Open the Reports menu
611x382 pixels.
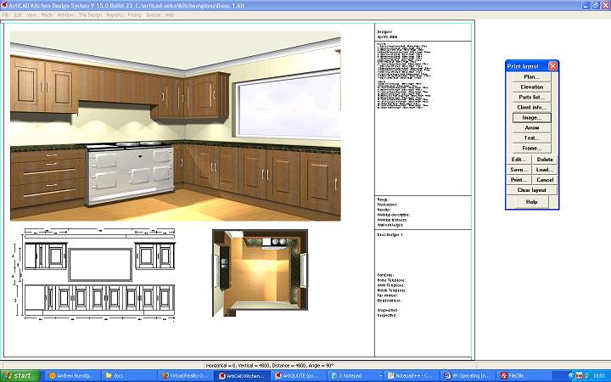(x=115, y=15)
